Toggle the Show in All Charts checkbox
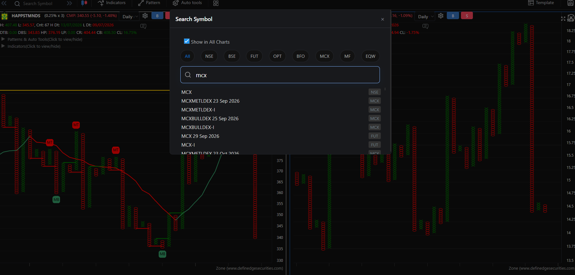 click(187, 41)
